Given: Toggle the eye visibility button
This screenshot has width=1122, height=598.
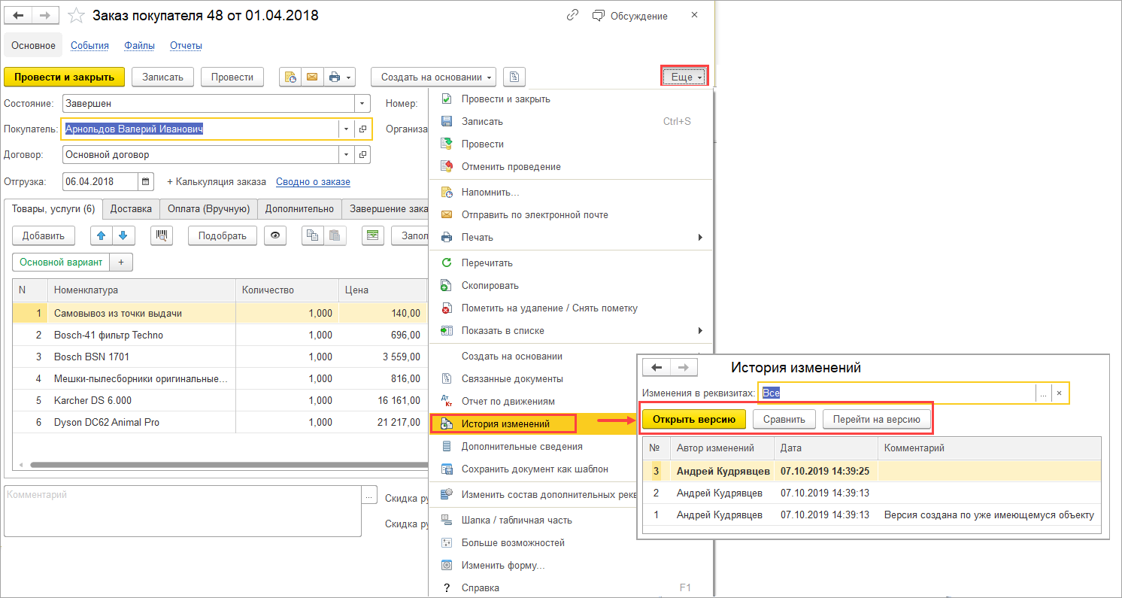Looking at the screenshot, I should coord(276,235).
